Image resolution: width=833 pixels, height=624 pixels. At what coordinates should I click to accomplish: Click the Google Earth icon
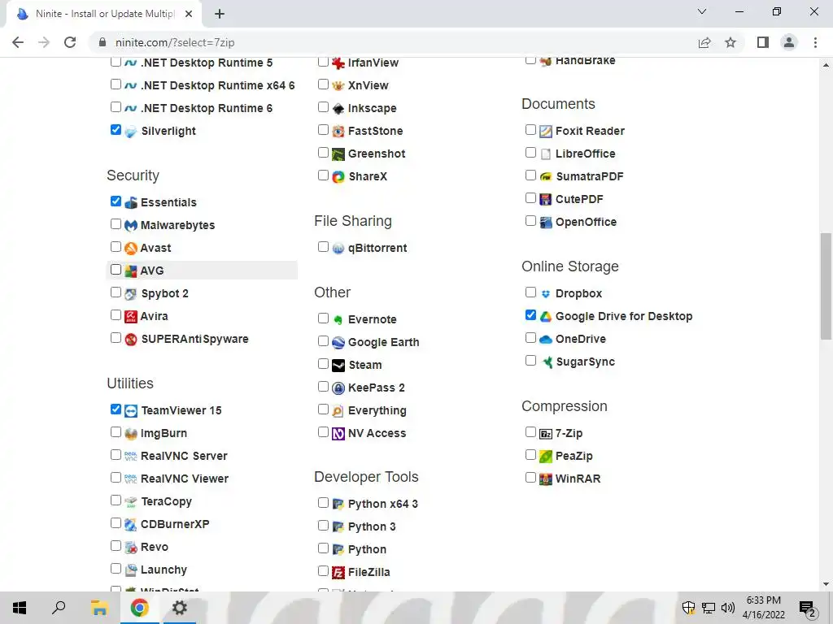coord(338,343)
